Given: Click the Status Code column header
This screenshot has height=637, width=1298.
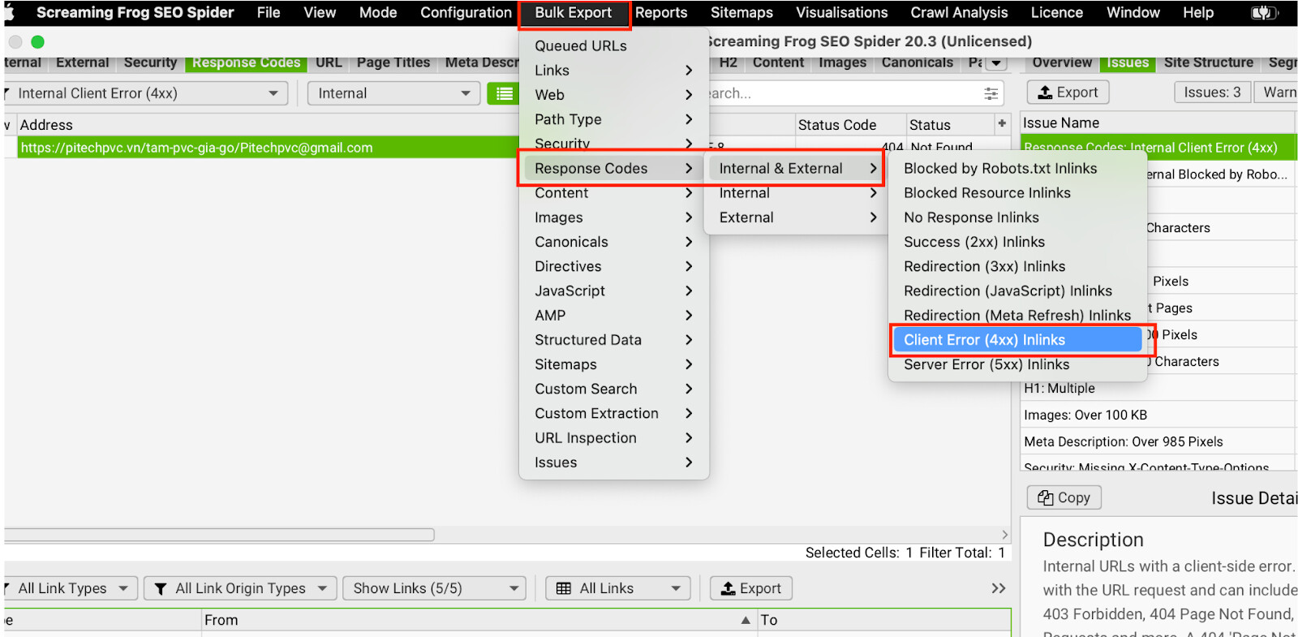Looking at the screenshot, I should pyautogui.click(x=849, y=125).
